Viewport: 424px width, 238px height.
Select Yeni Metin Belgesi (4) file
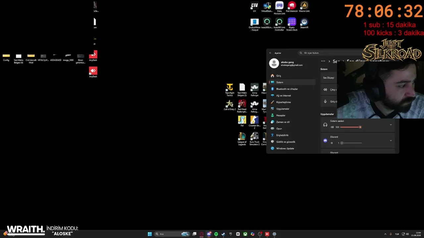coord(19,59)
